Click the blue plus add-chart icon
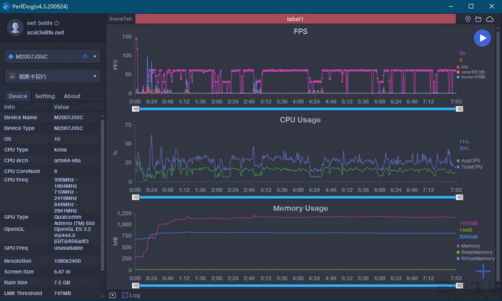 click(483, 272)
